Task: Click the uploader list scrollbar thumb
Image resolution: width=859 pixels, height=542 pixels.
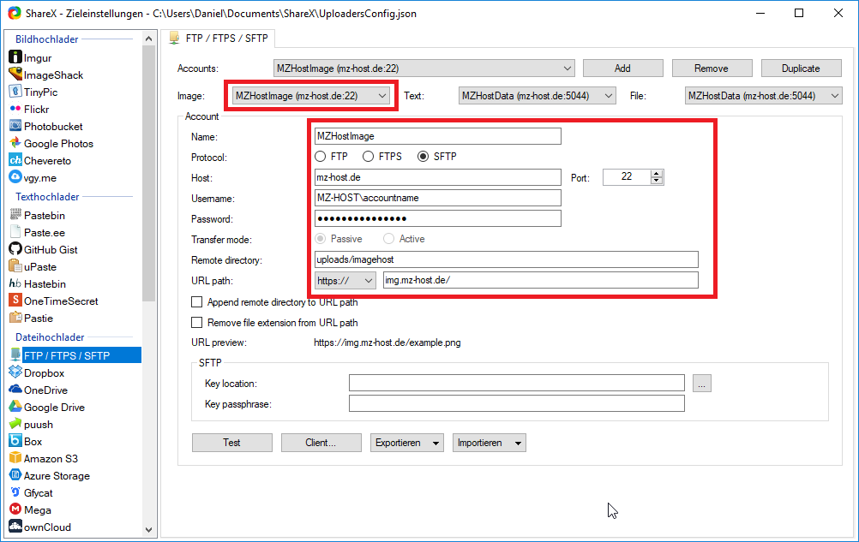Action: (x=148, y=173)
